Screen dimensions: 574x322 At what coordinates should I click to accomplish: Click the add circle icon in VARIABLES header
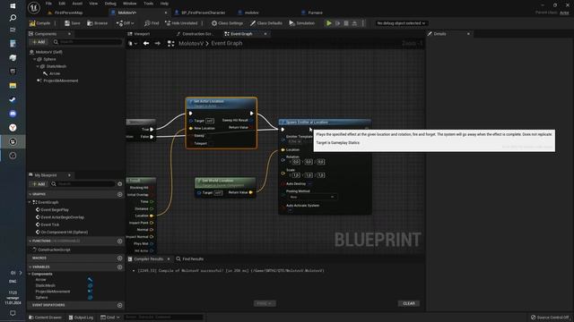coord(119,267)
